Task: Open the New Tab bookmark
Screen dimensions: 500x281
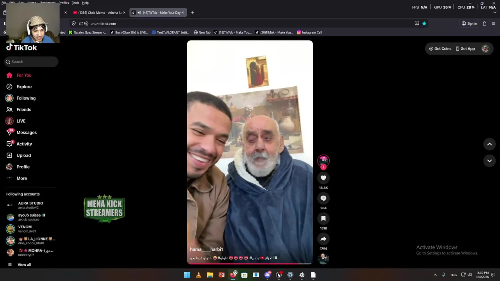Action: (202, 32)
